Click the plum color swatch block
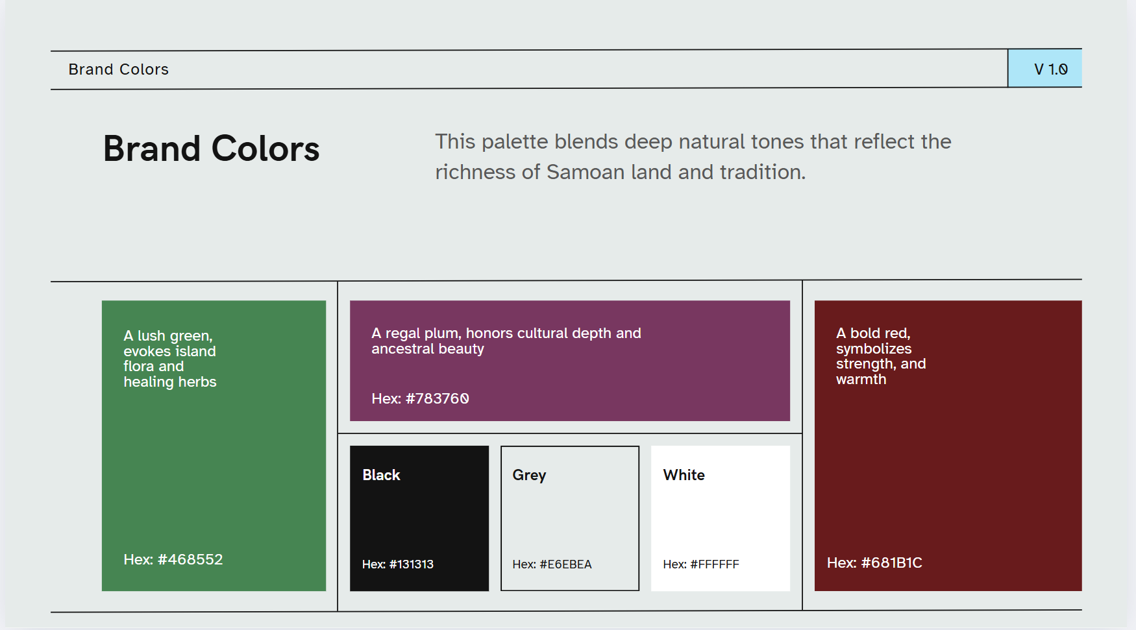This screenshot has width=1136, height=630. [570, 361]
